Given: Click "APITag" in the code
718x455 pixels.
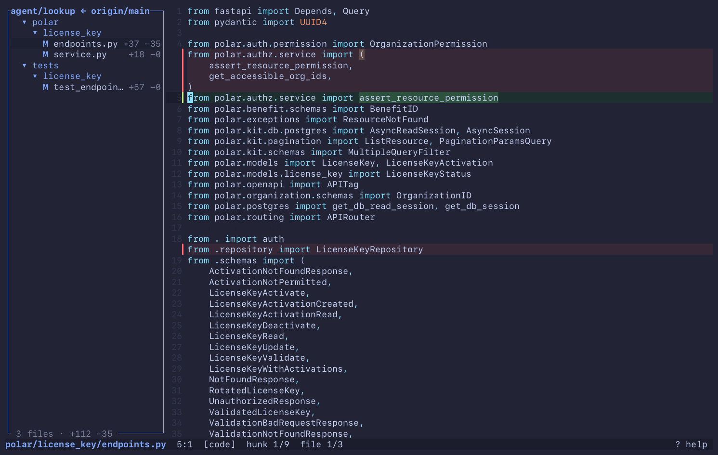Looking at the screenshot, I should pyautogui.click(x=343, y=184).
